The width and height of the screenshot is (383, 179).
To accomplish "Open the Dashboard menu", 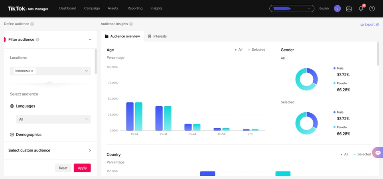I will [x=68, y=8].
